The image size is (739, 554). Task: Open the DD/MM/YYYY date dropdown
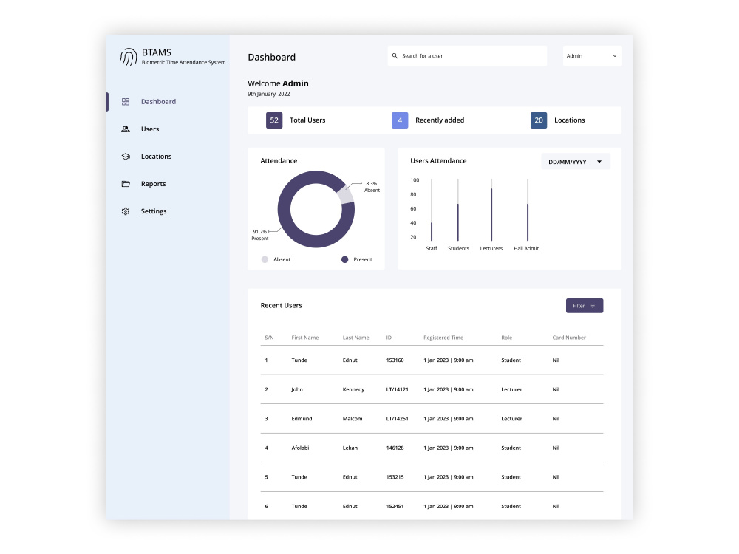pos(576,162)
